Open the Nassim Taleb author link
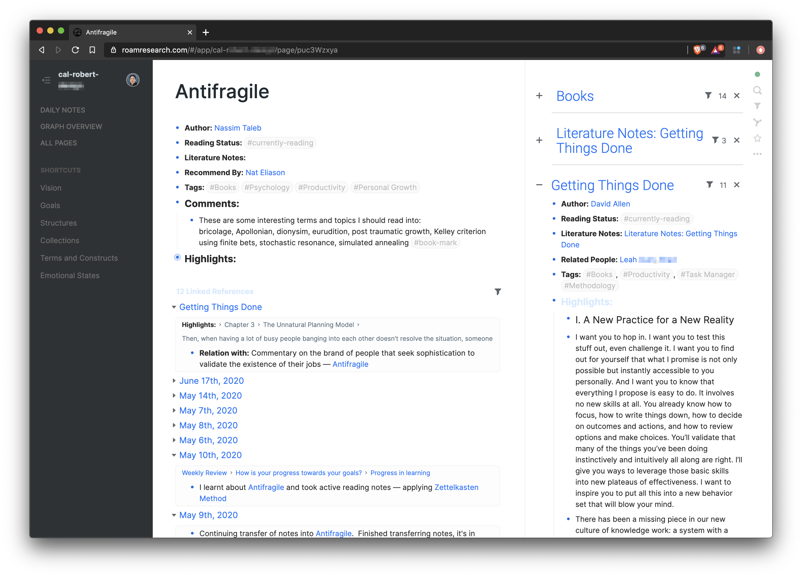Screen dimensions: 802x577 point(238,128)
